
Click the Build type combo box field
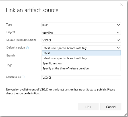pyautogui.click(x=81, y=25)
